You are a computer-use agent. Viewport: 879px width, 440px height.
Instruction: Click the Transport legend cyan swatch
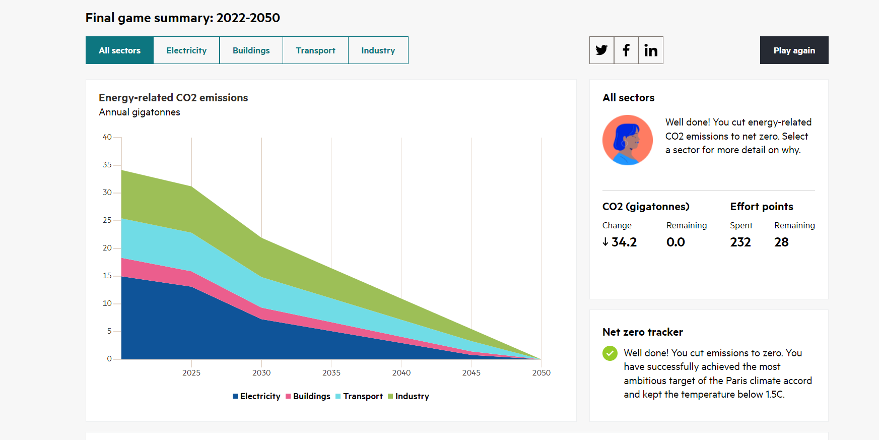coord(338,396)
